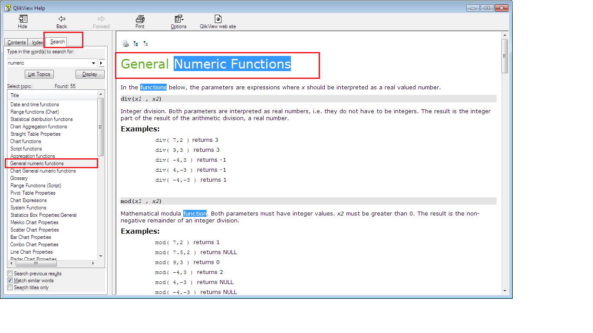The width and height of the screenshot is (593, 333).
Task: Select 'Chart General numeric functions' topic
Action: pos(43,171)
